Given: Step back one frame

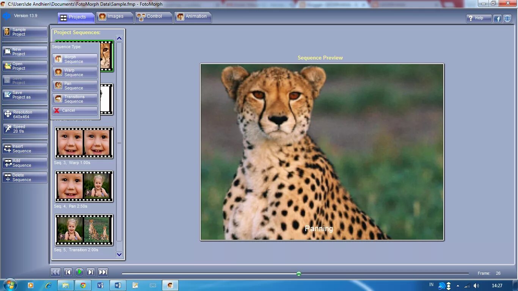Looking at the screenshot, I should coord(68,272).
